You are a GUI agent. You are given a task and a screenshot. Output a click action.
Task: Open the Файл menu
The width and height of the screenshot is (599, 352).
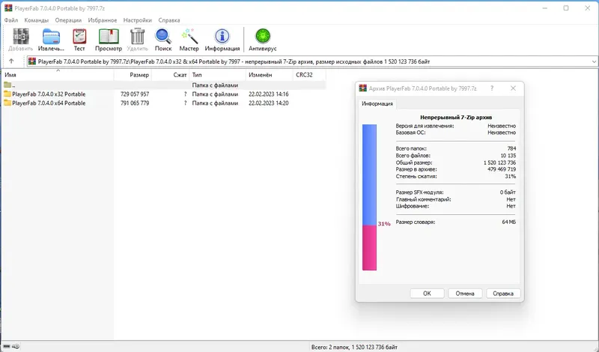pos(11,20)
